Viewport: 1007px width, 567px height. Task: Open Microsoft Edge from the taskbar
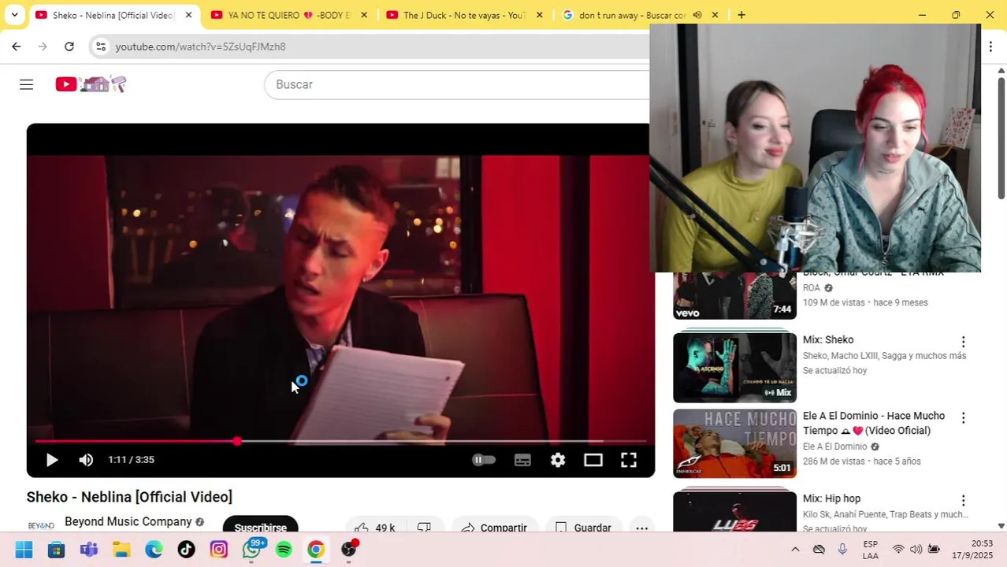point(154,550)
